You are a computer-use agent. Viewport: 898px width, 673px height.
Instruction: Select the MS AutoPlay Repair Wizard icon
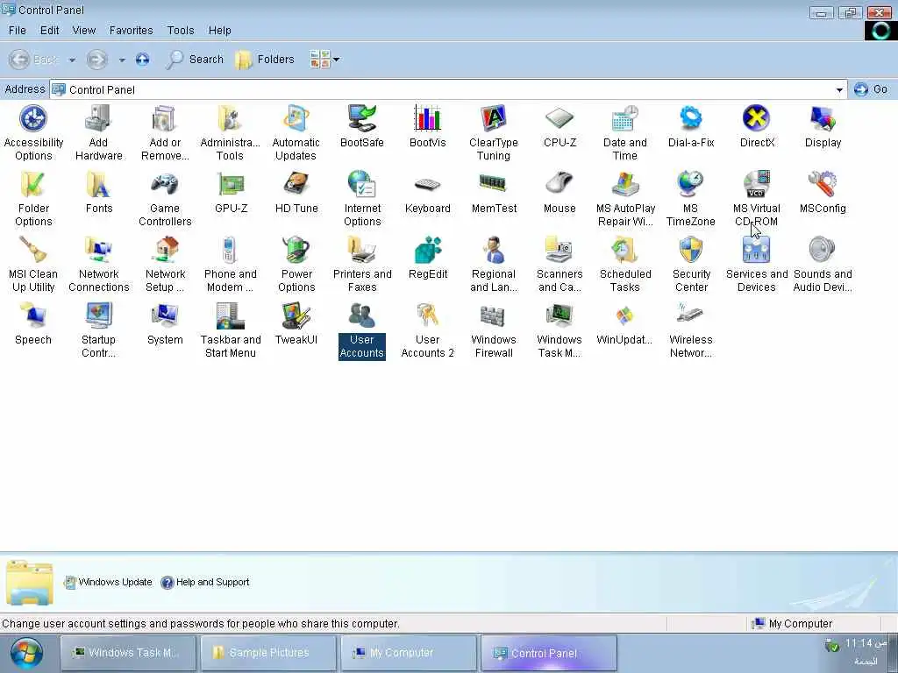[624, 184]
